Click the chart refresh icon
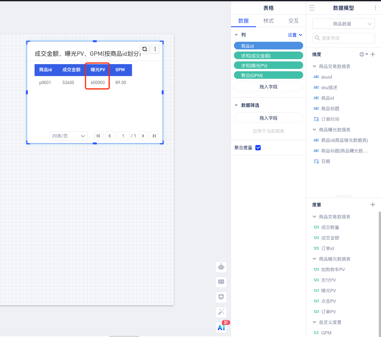 [x=145, y=49]
